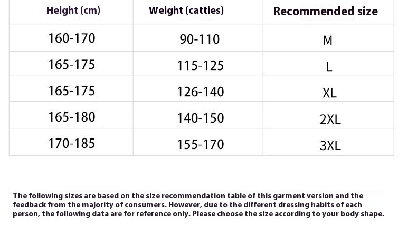Select the 165-175 height in the XL row
The image size is (417, 239).
[x=72, y=91]
